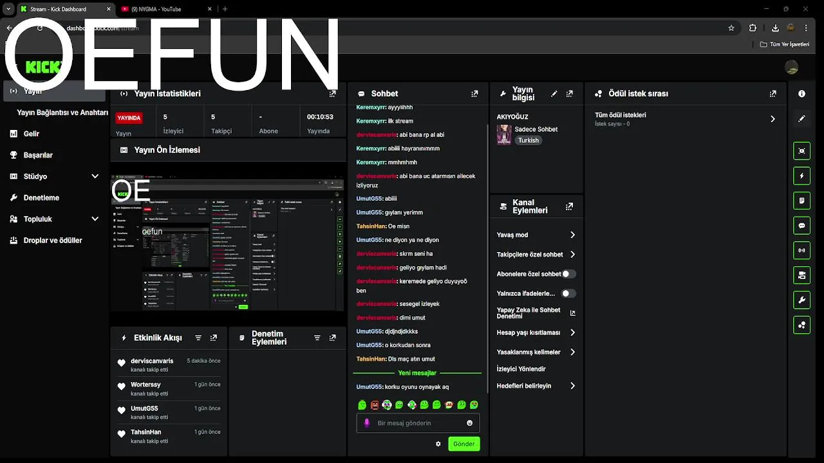The image size is (824, 463).
Task: Open the browser extensions puzzle icon
Action: point(753,28)
